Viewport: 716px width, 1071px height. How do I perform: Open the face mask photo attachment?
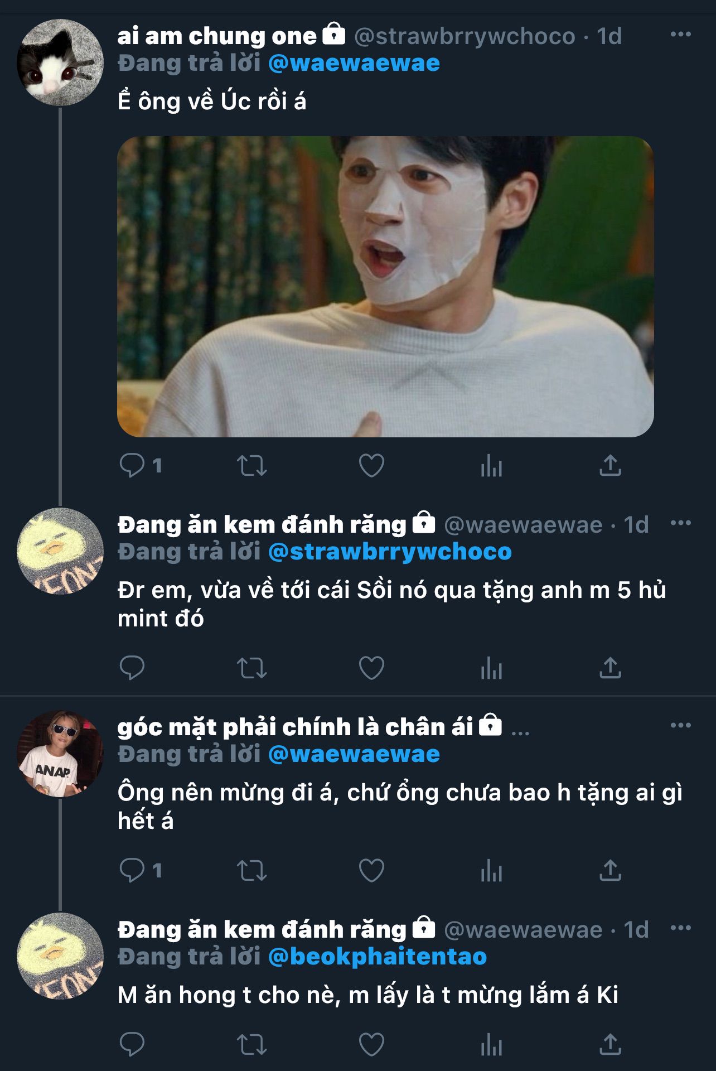[385, 286]
